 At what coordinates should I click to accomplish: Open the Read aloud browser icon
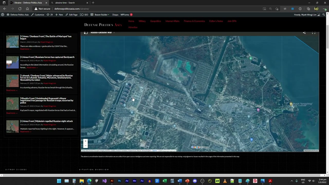click(264, 9)
